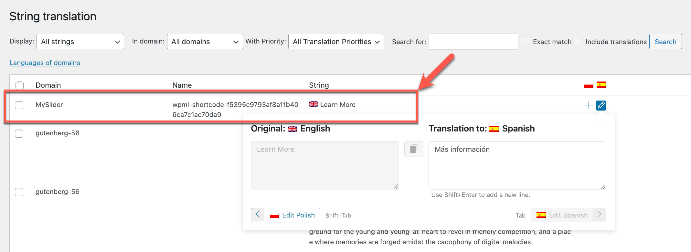The width and height of the screenshot is (691, 252).
Task: Open the Languages of domains link
Action: (45, 63)
